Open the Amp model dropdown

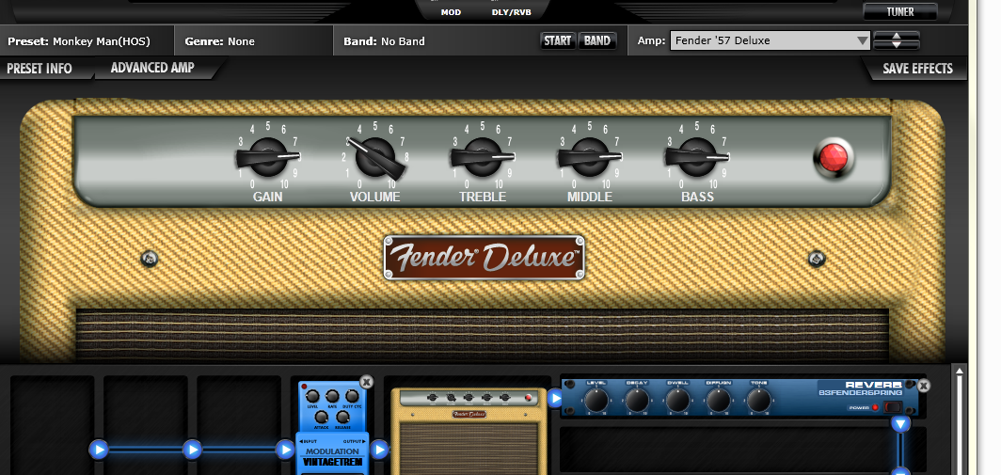pyautogui.click(x=770, y=40)
